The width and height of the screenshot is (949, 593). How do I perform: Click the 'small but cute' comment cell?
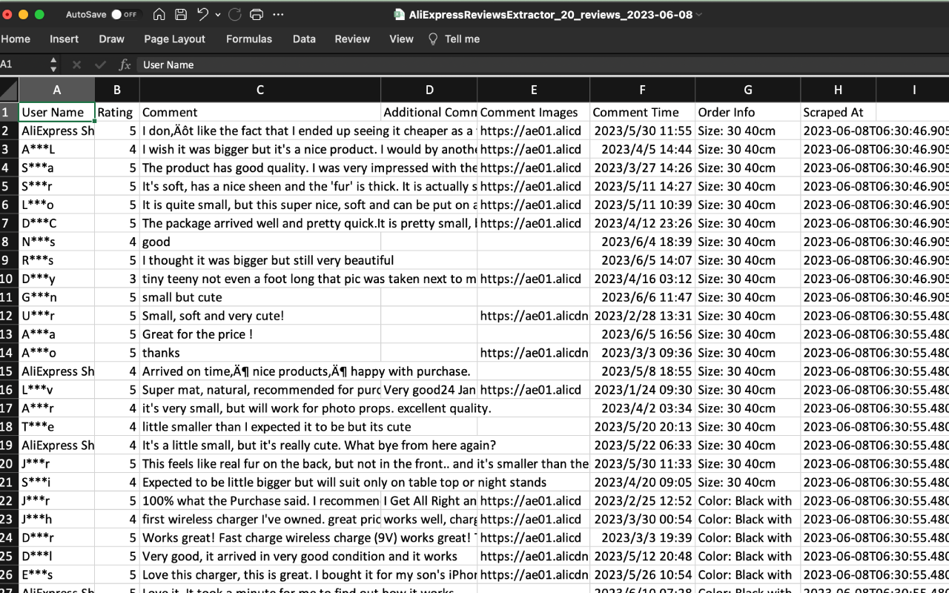point(260,297)
